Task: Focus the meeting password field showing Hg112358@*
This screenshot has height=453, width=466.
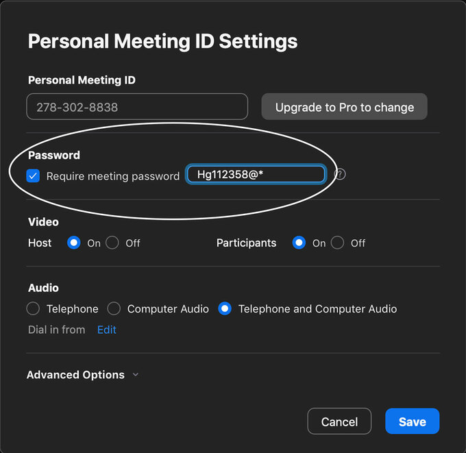Action: point(256,175)
